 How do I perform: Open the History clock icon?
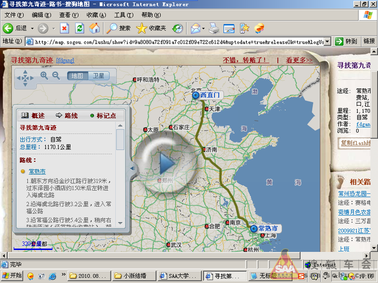coord(178,29)
